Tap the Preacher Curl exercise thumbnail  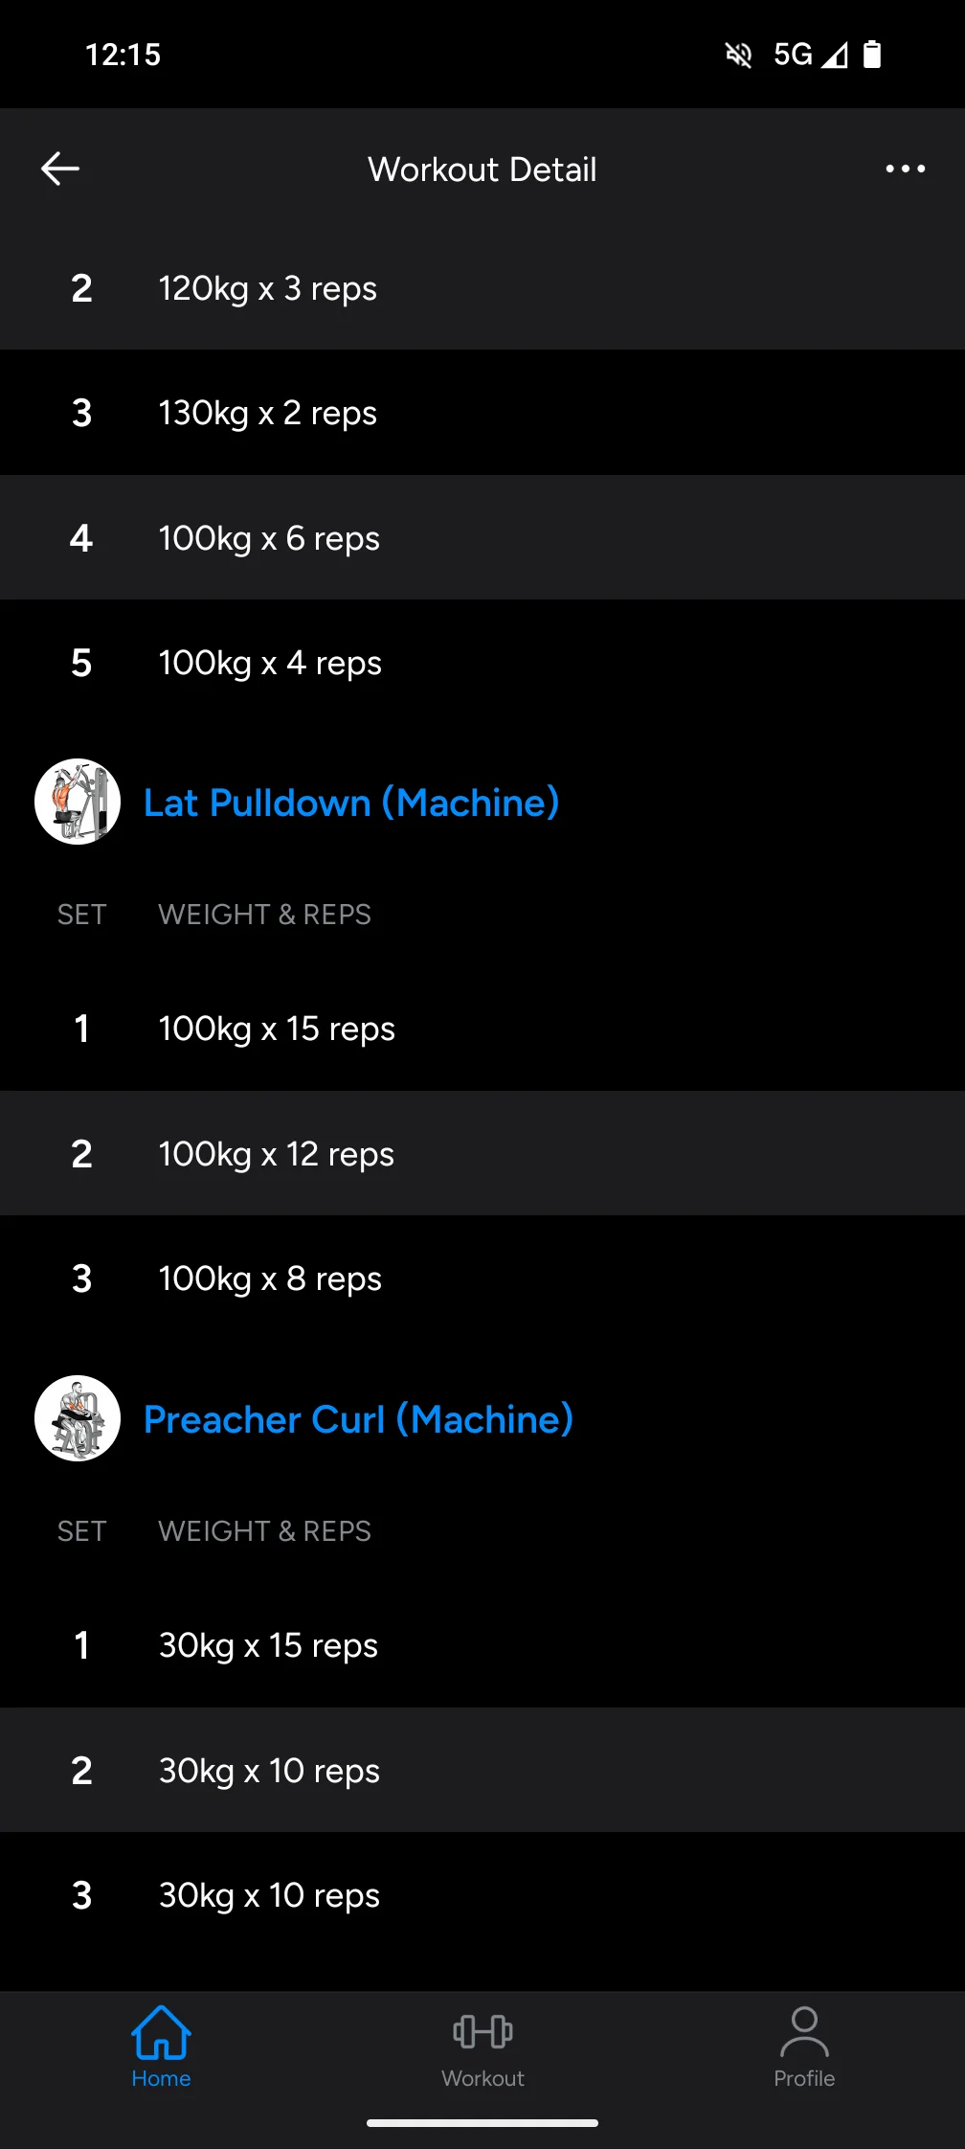[78, 1418]
